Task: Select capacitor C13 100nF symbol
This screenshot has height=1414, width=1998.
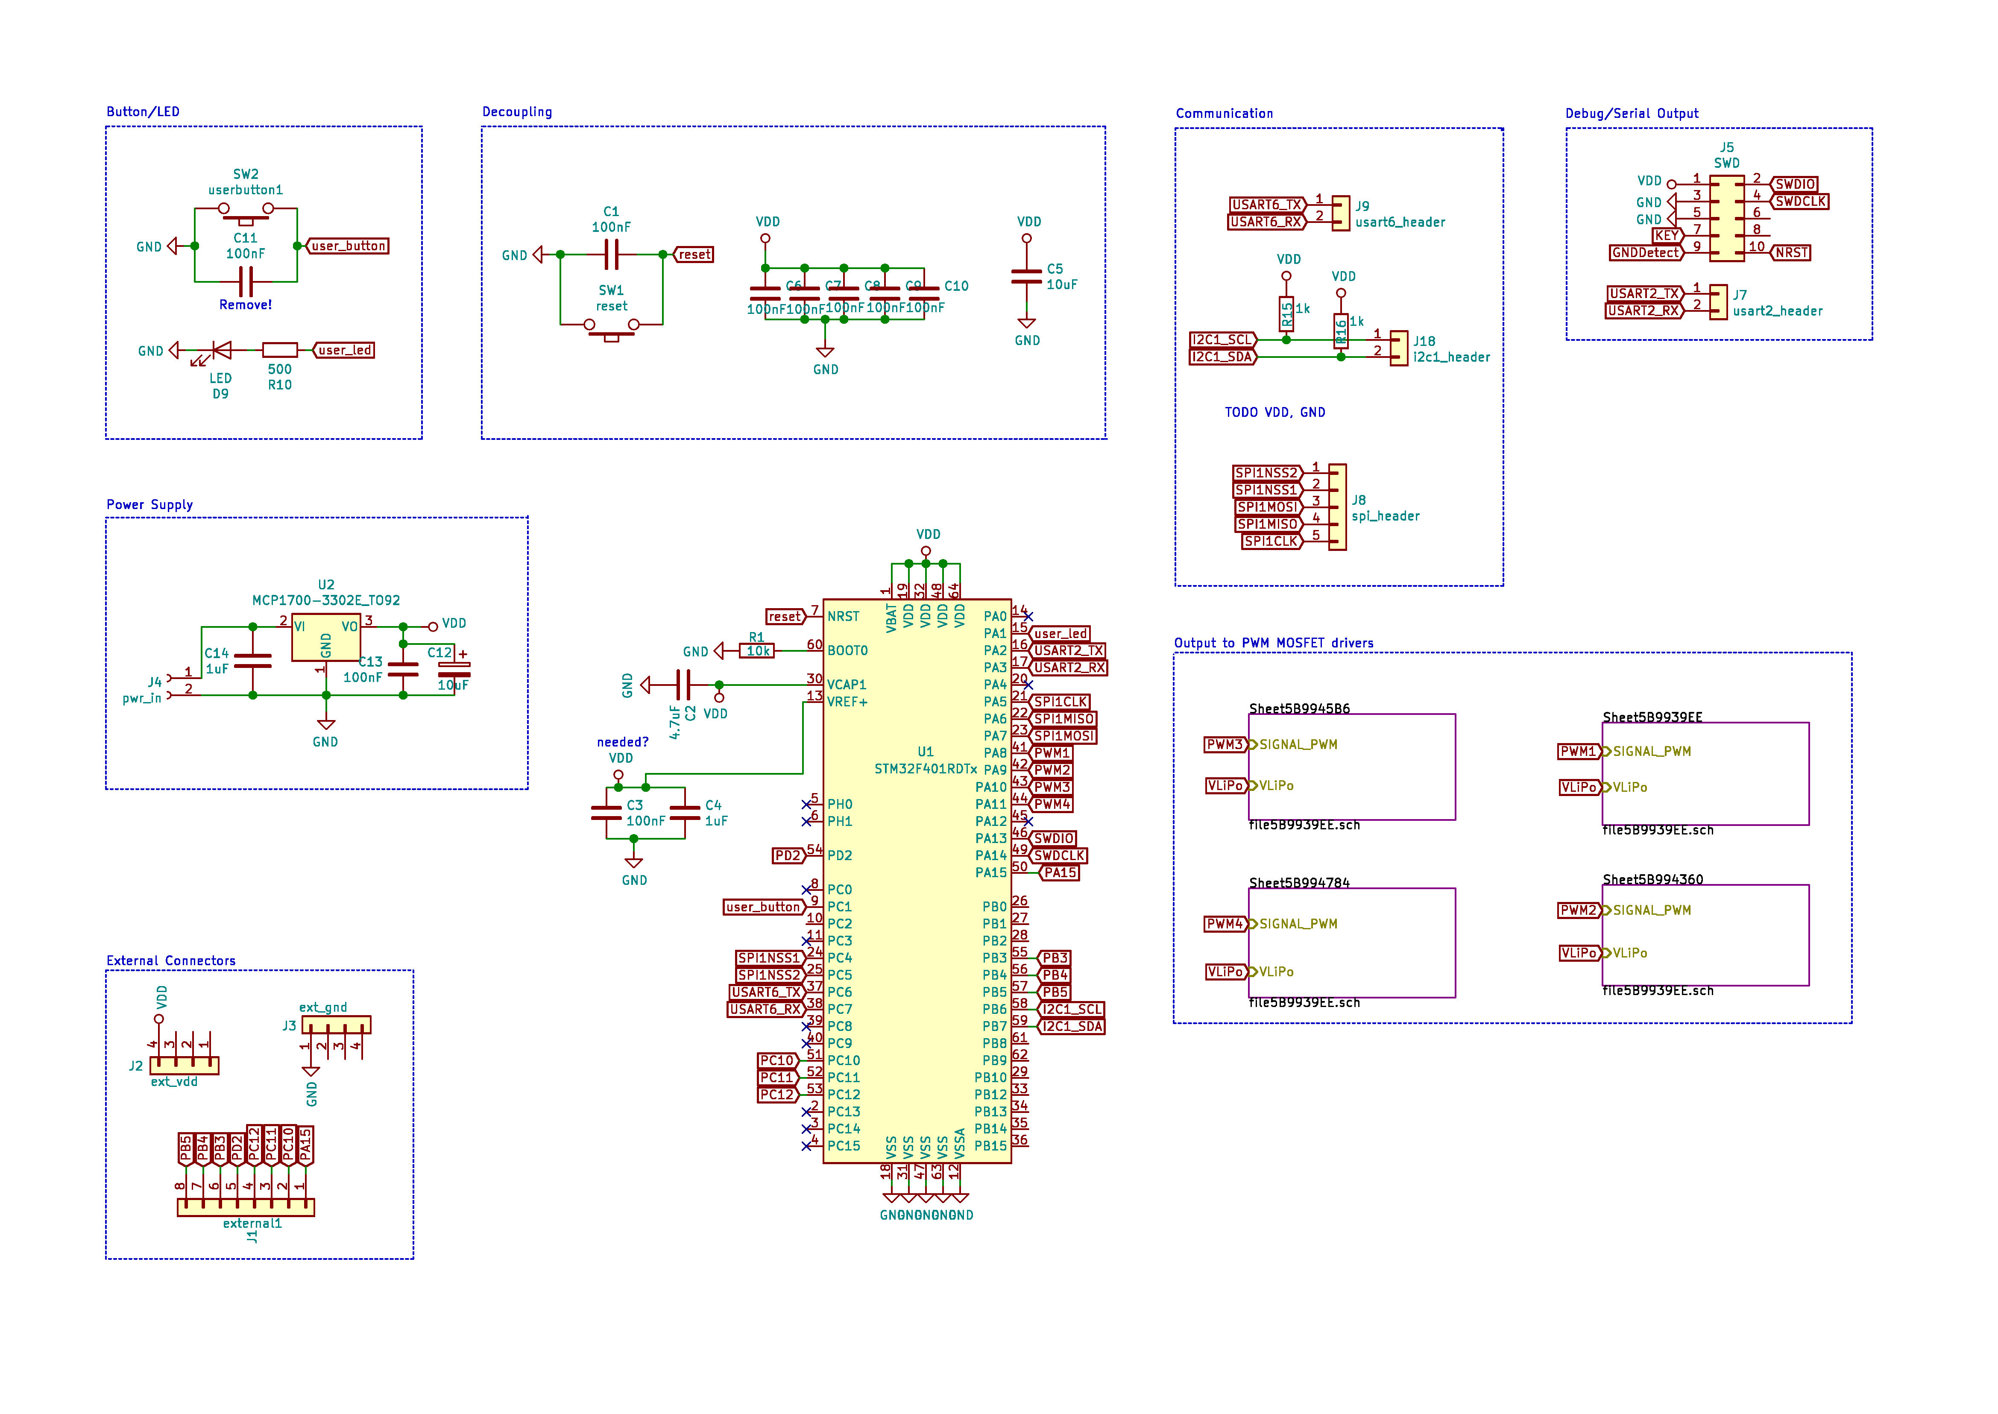Action: pyautogui.click(x=402, y=670)
